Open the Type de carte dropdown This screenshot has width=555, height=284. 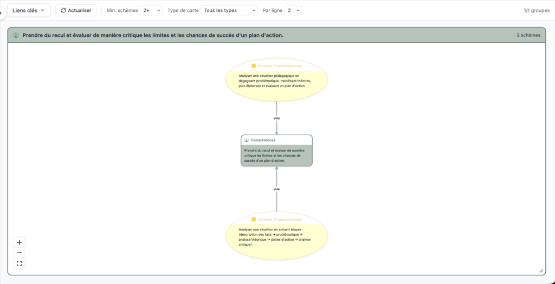229,10
